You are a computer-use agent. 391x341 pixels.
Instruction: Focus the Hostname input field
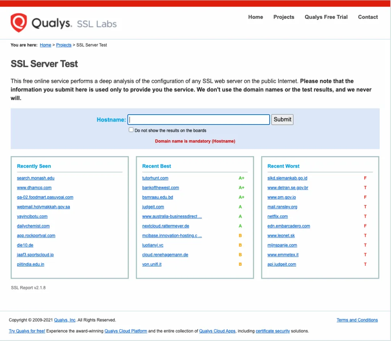[199, 120]
